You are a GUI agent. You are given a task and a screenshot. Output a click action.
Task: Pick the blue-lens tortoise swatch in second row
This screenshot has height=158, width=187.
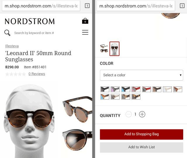coord(105,97)
